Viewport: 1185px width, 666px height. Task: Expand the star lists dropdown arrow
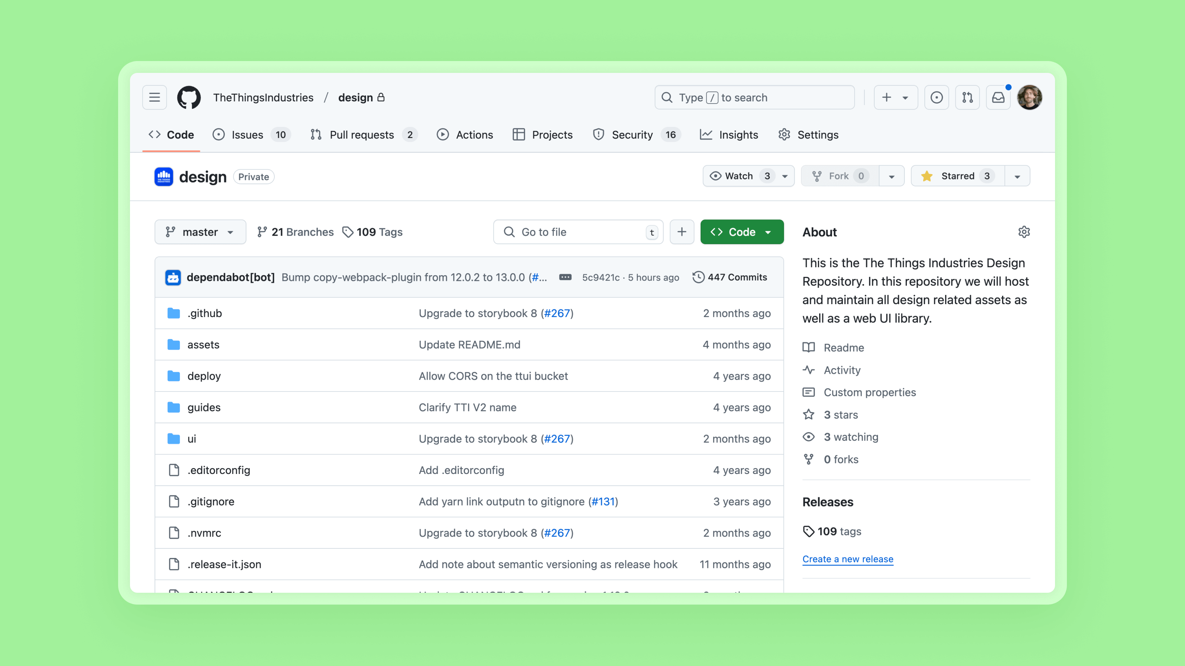(x=1017, y=176)
